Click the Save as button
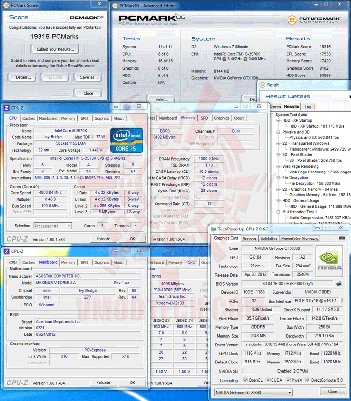Screen dimensions: 351x401 click(x=89, y=77)
